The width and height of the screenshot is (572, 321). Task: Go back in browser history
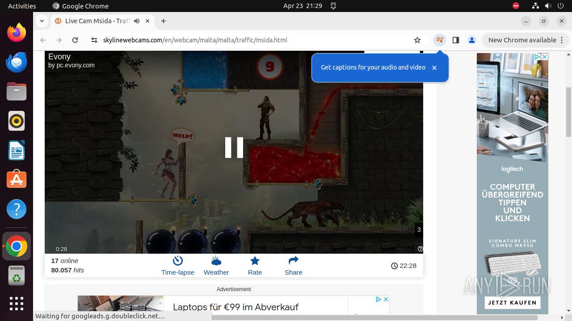click(x=43, y=40)
